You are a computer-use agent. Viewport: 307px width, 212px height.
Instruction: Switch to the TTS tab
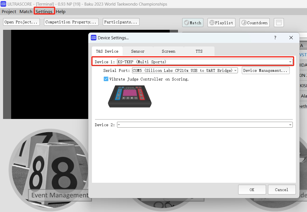(x=199, y=51)
